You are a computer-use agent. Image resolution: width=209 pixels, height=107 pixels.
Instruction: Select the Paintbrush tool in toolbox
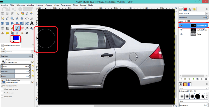(x=17, y=28)
